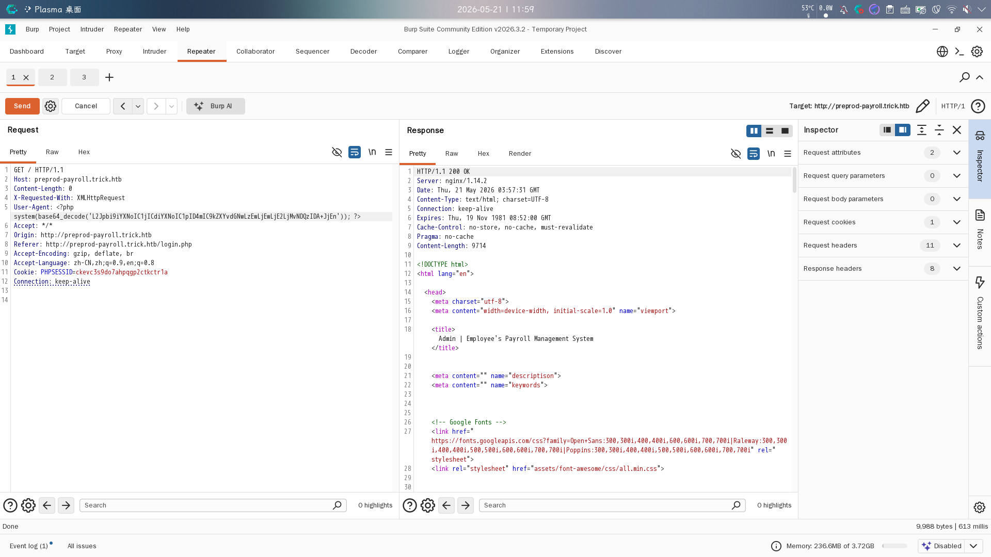Open the Project menu
Image resolution: width=991 pixels, height=557 pixels.
[x=59, y=29]
